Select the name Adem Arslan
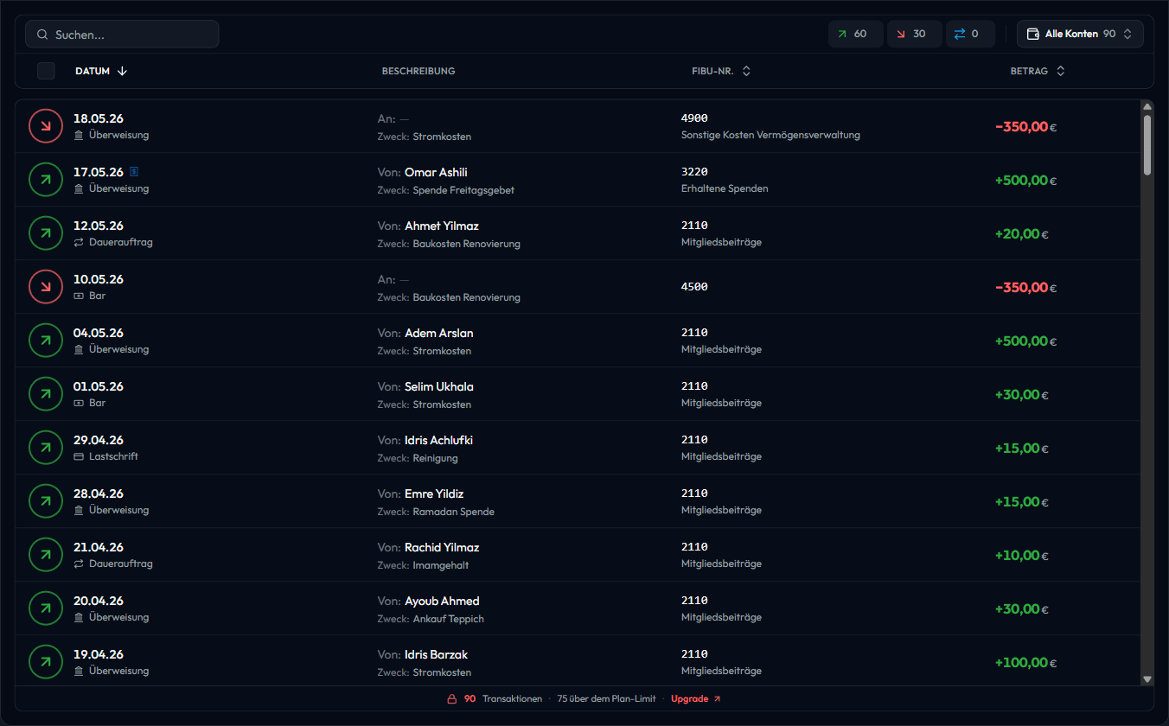 point(439,333)
